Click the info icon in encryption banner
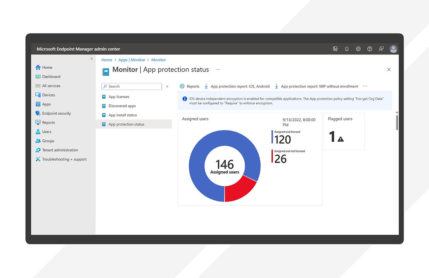 (x=185, y=99)
